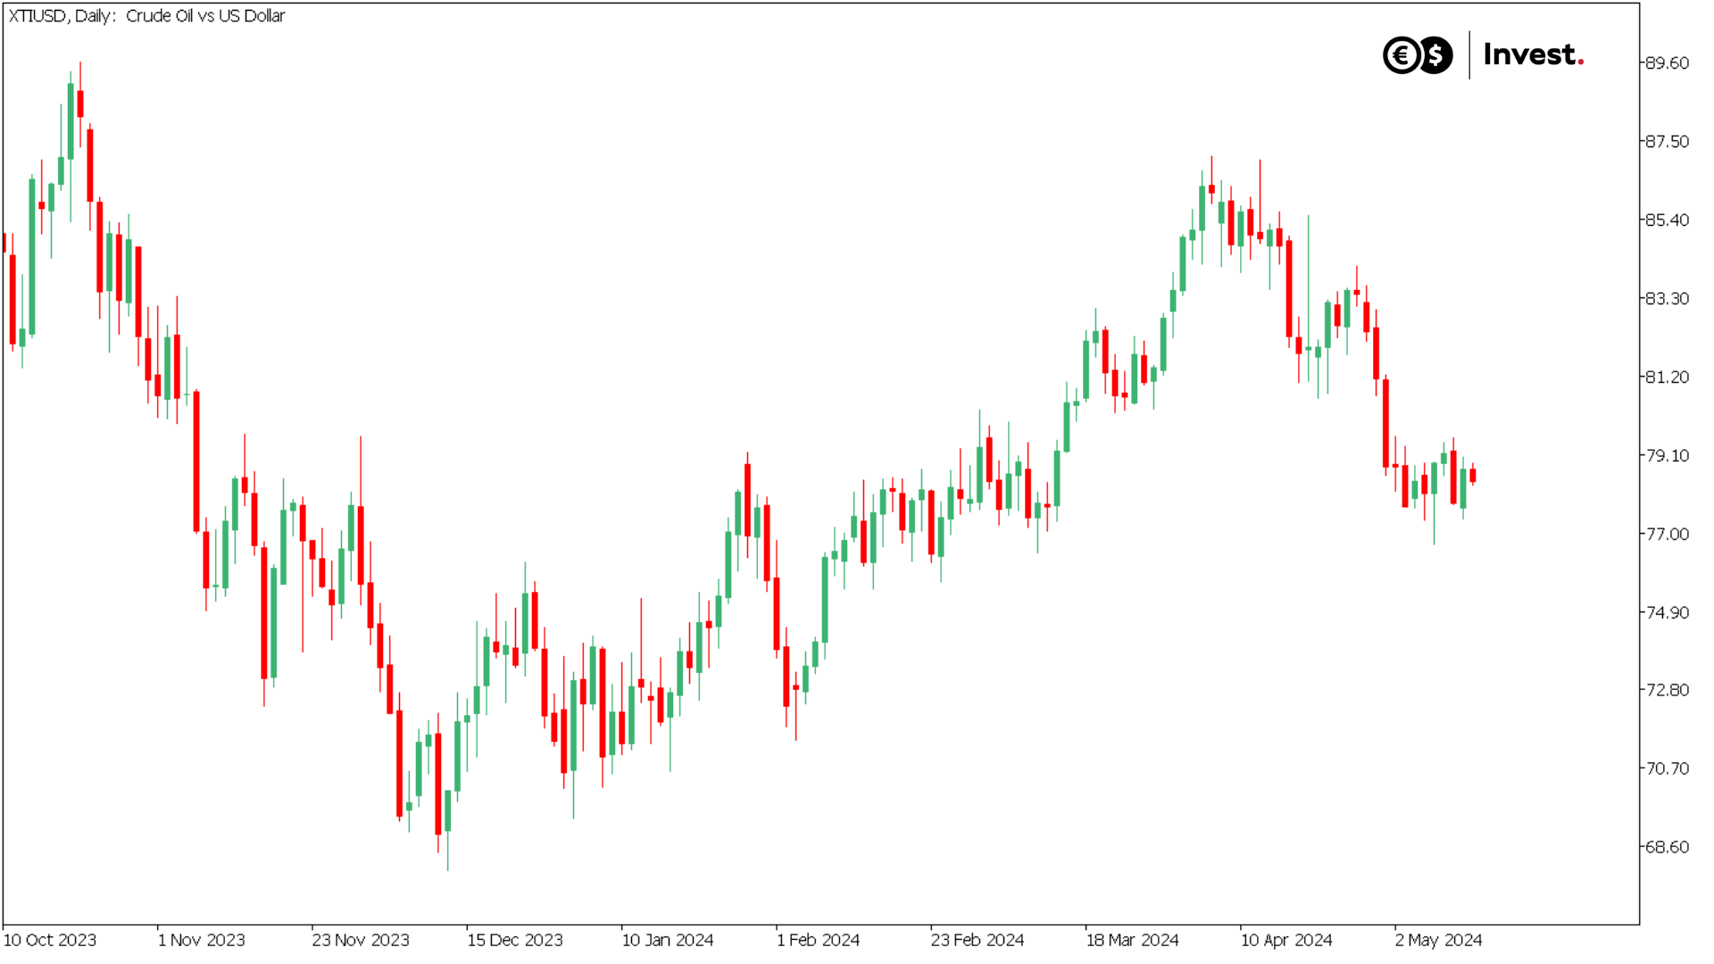Click price label 70.70 on the axis

point(1667,769)
